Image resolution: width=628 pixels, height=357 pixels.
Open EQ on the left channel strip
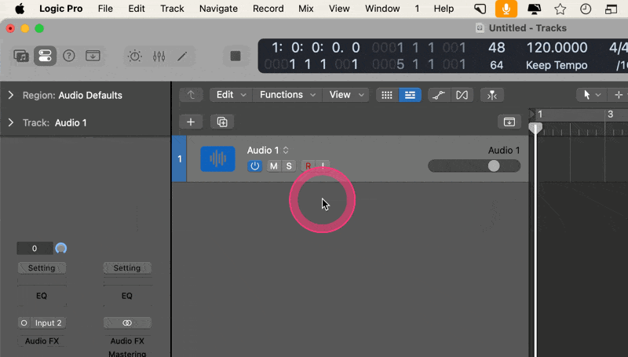42,296
